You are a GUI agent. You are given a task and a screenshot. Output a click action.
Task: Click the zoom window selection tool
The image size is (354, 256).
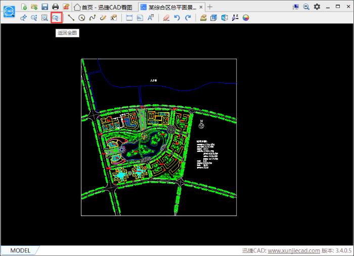pos(45,18)
